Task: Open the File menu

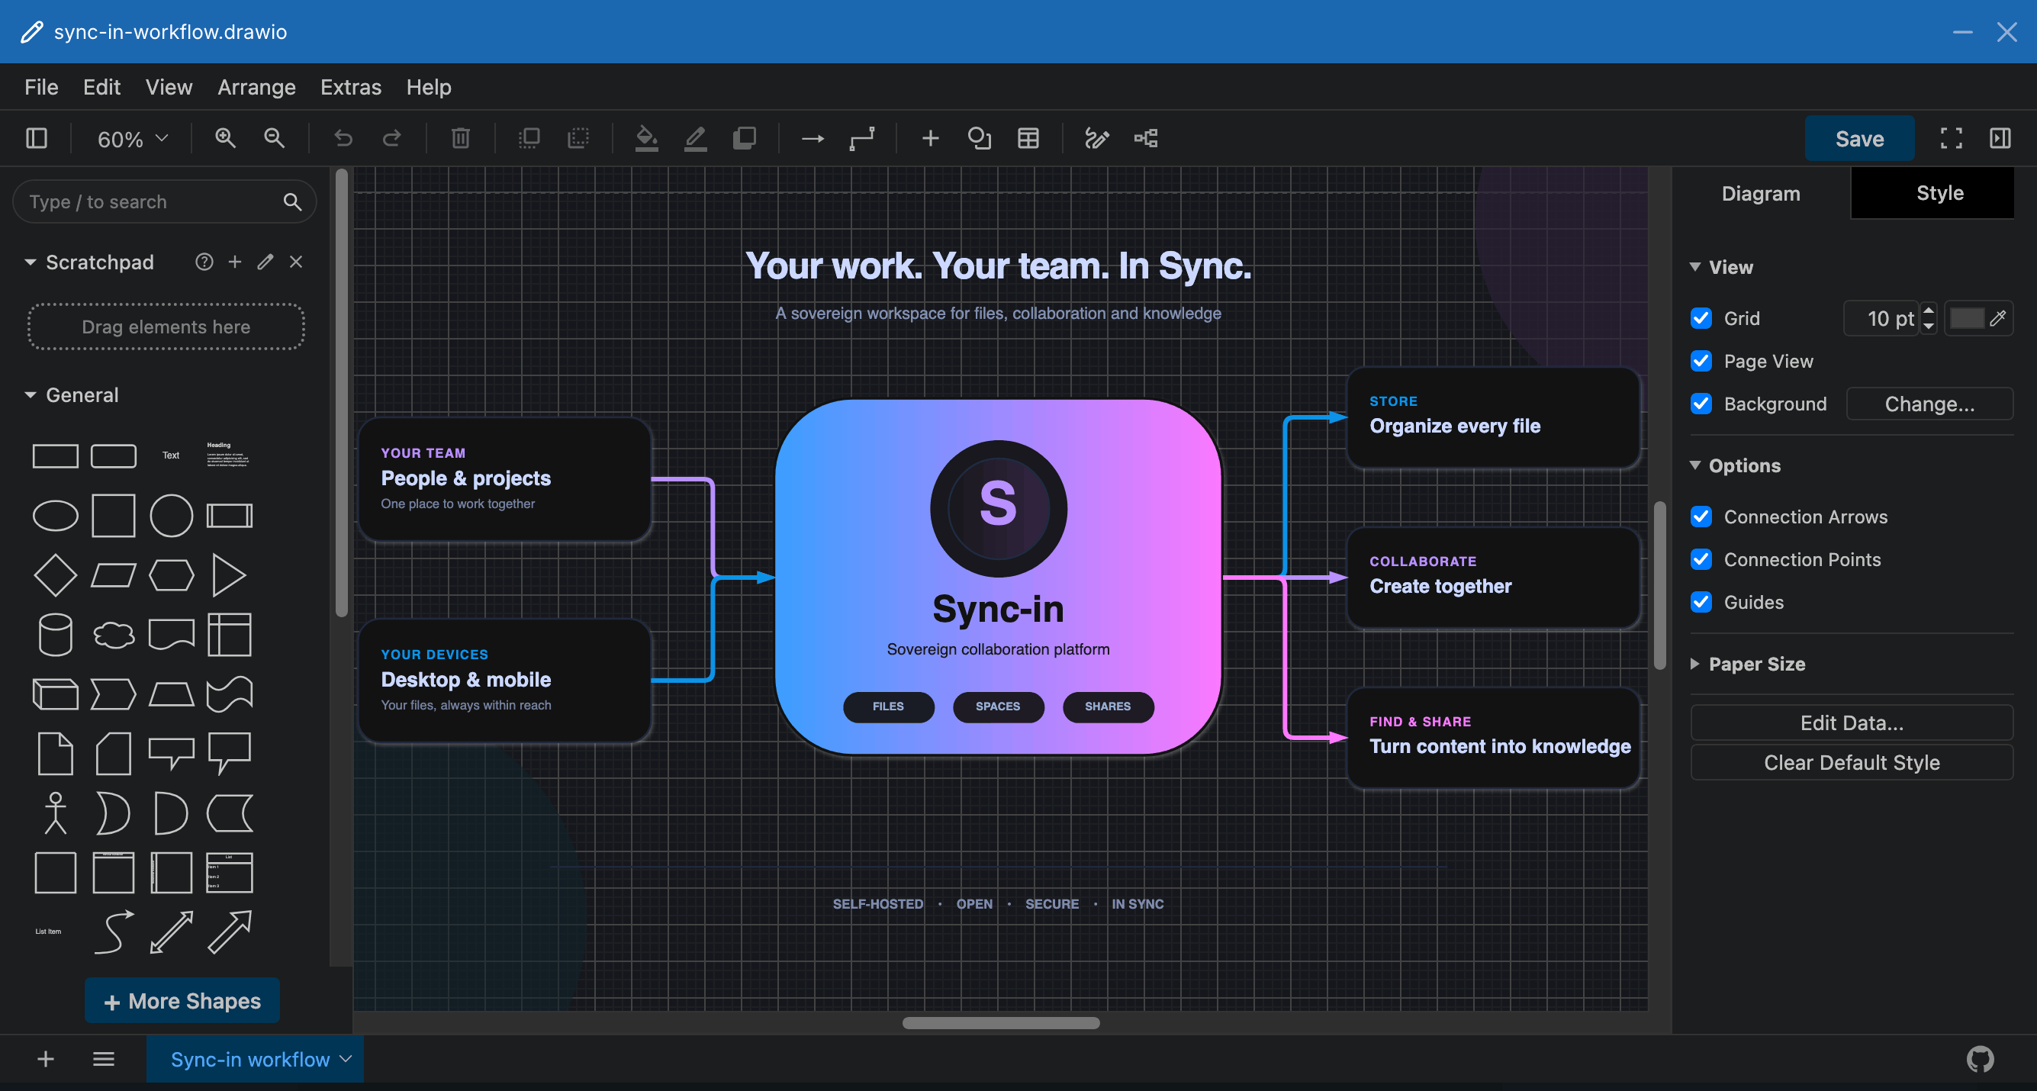Action: click(41, 87)
